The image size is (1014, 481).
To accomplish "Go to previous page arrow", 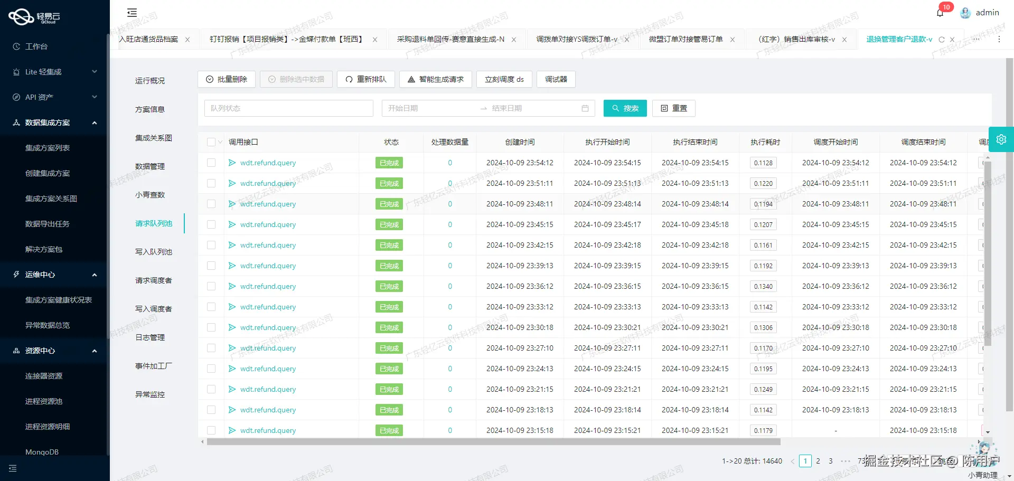I will (792, 461).
